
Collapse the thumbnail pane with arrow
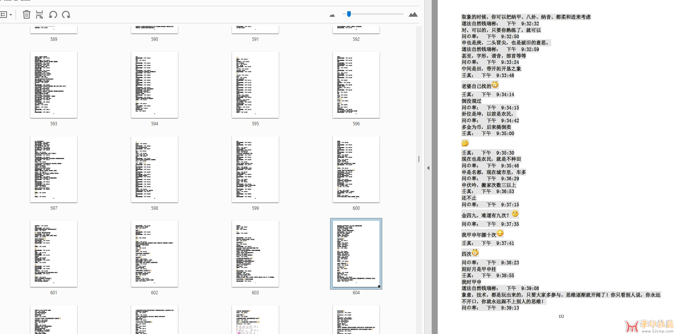coord(428,168)
